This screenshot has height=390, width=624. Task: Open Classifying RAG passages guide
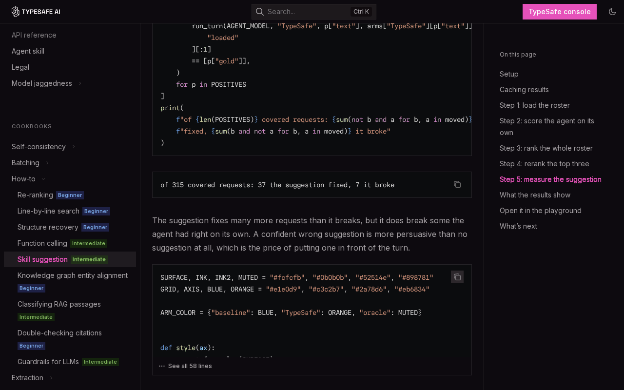pyautogui.click(x=59, y=304)
